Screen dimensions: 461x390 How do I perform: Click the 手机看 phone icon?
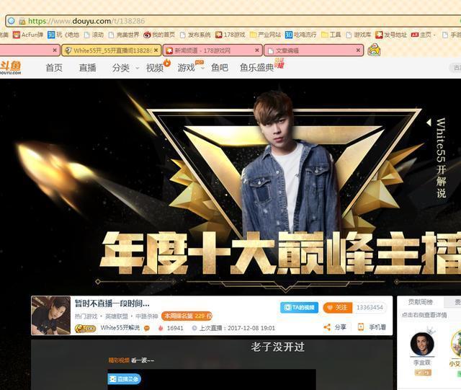[x=361, y=327]
